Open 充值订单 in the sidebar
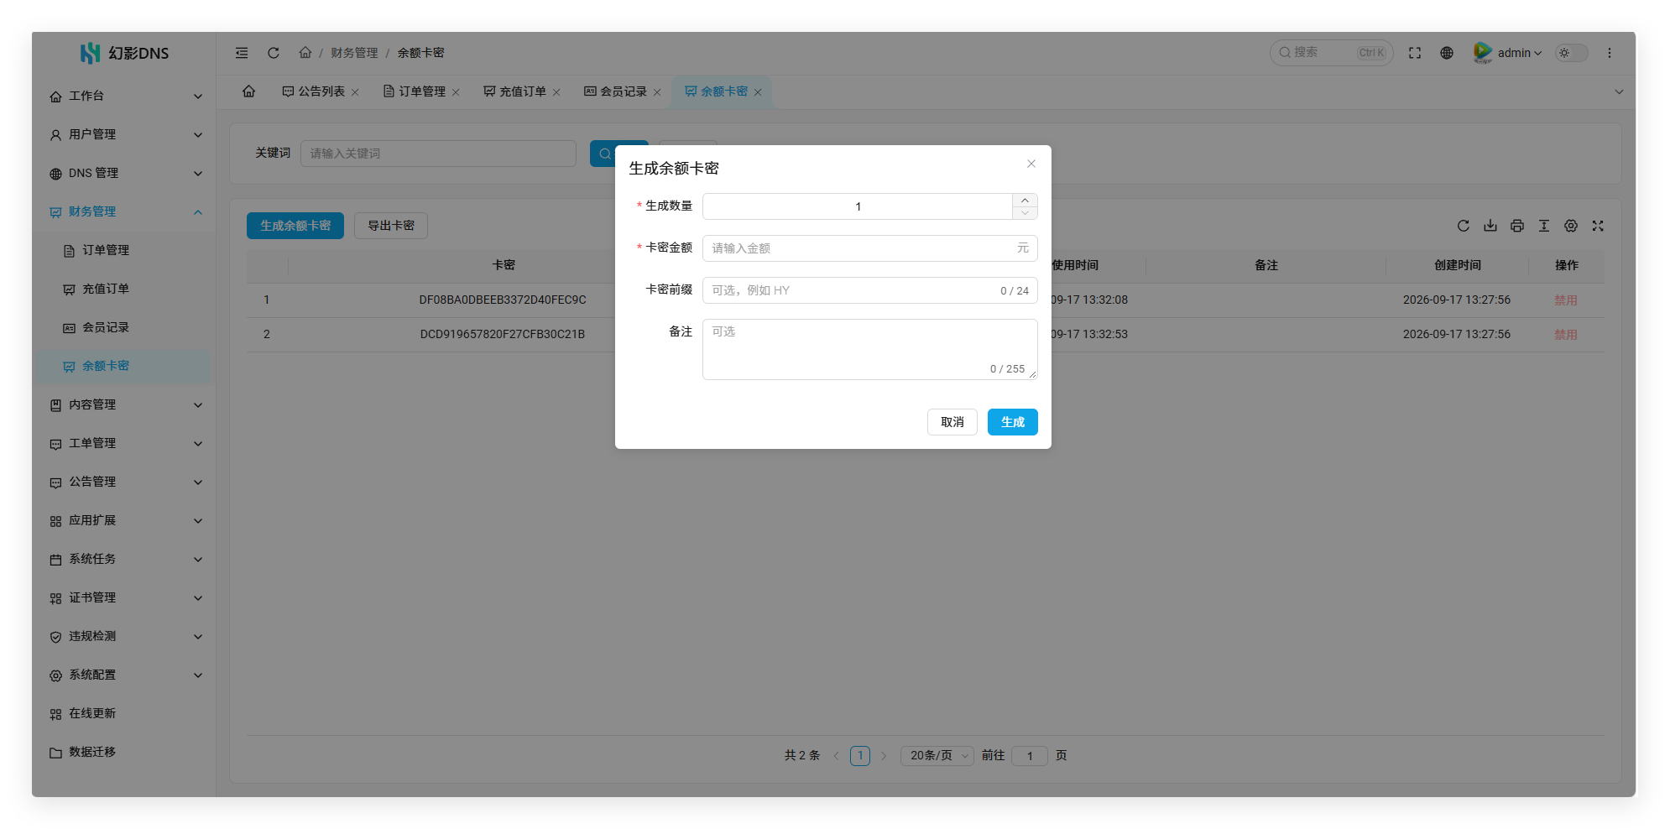 125,289
